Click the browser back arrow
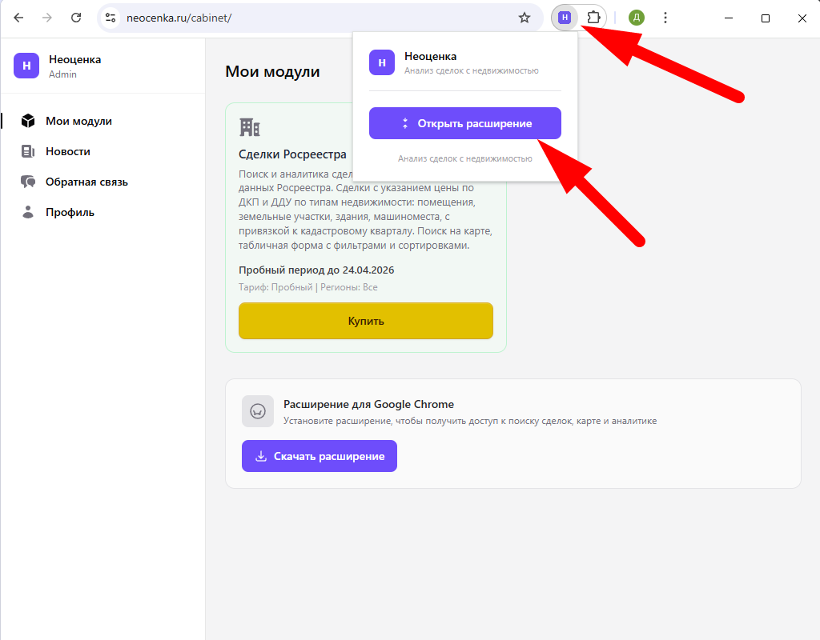 click(x=18, y=18)
